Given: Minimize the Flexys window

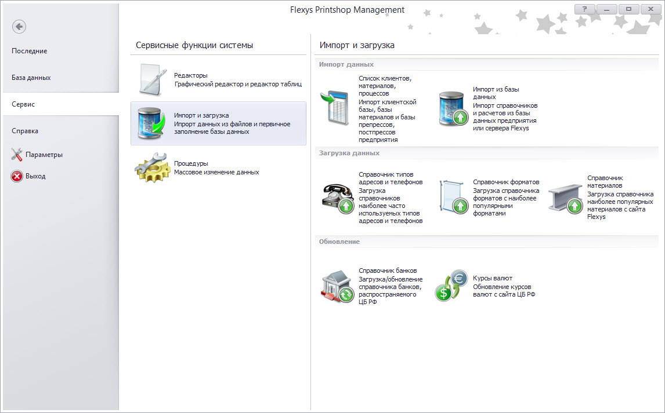Looking at the screenshot, I should click(607, 9).
